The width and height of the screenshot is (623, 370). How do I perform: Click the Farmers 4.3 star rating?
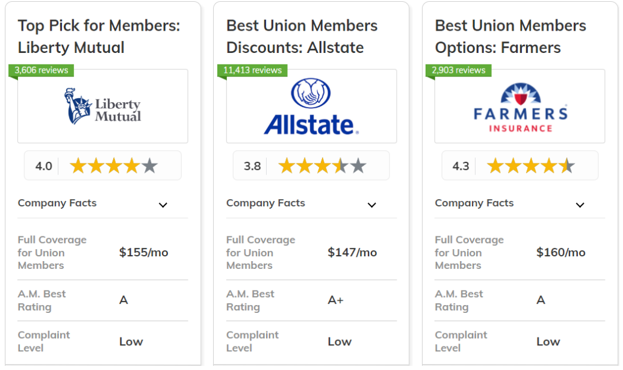(530, 166)
